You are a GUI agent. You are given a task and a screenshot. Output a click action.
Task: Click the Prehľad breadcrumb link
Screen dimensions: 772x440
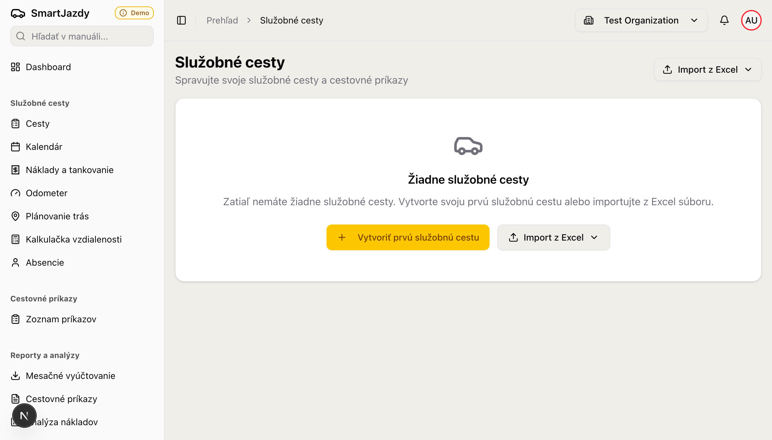[x=222, y=20]
